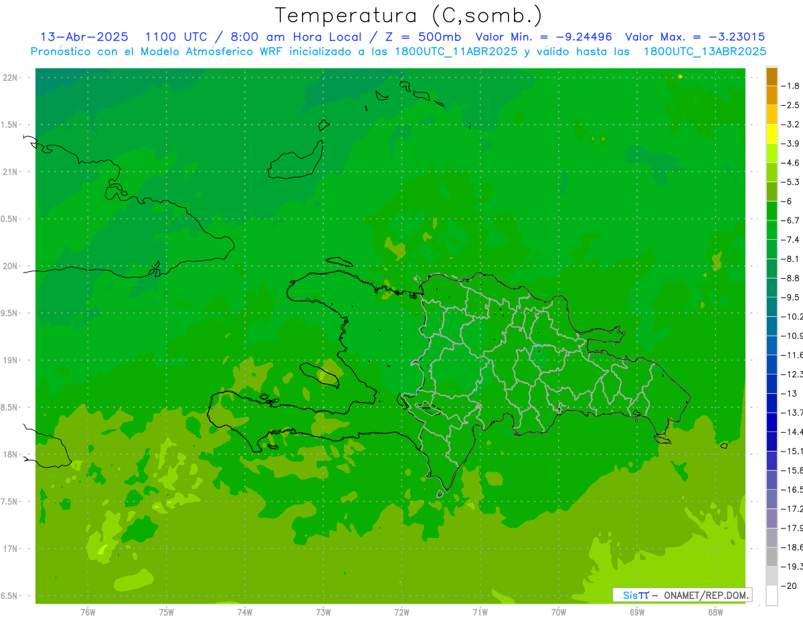Click the "1800UTC_13ABR2025" valid-until time

(x=705, y=52)
